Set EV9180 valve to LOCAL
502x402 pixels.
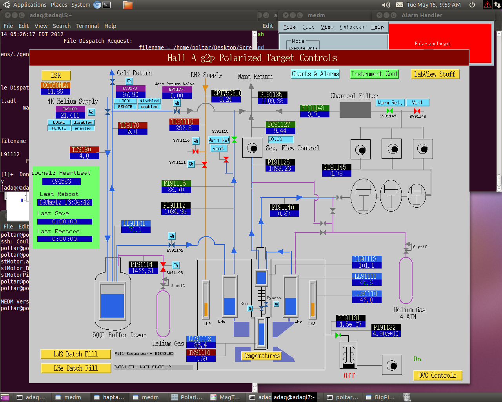coord(59,122)
